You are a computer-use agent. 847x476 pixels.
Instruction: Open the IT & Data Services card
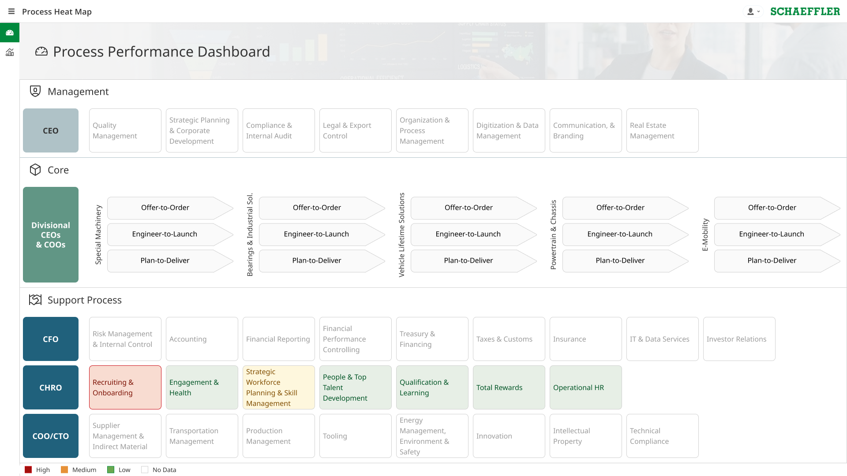coord(663,339)
